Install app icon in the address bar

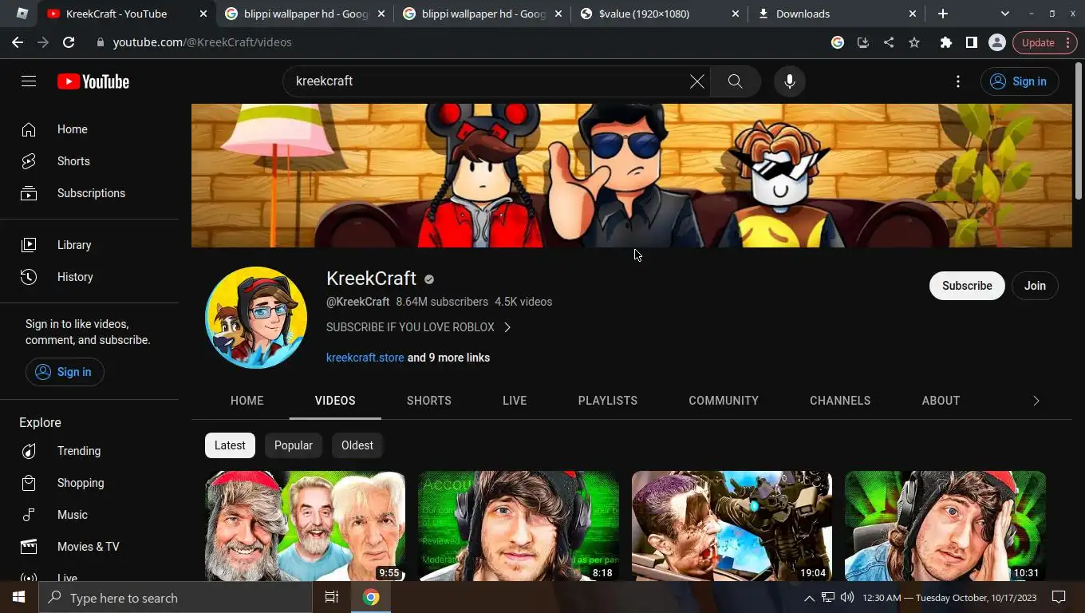pyautogui.click(x=862, y=42)
